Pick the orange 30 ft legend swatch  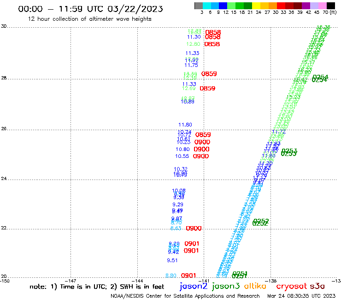pyautogui.click(x=273, y=6)
